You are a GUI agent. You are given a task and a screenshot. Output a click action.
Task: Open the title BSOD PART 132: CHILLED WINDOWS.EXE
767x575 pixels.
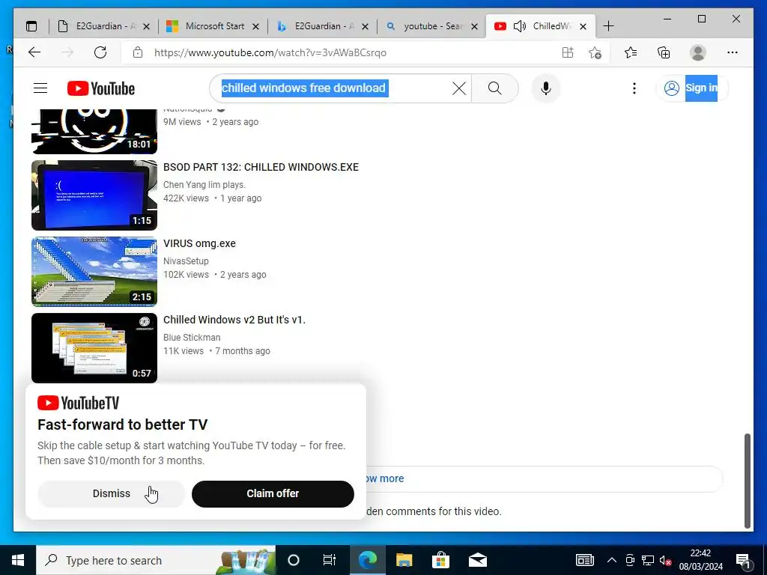click(x=261, y=167)
